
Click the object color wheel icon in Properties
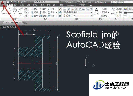125,9
